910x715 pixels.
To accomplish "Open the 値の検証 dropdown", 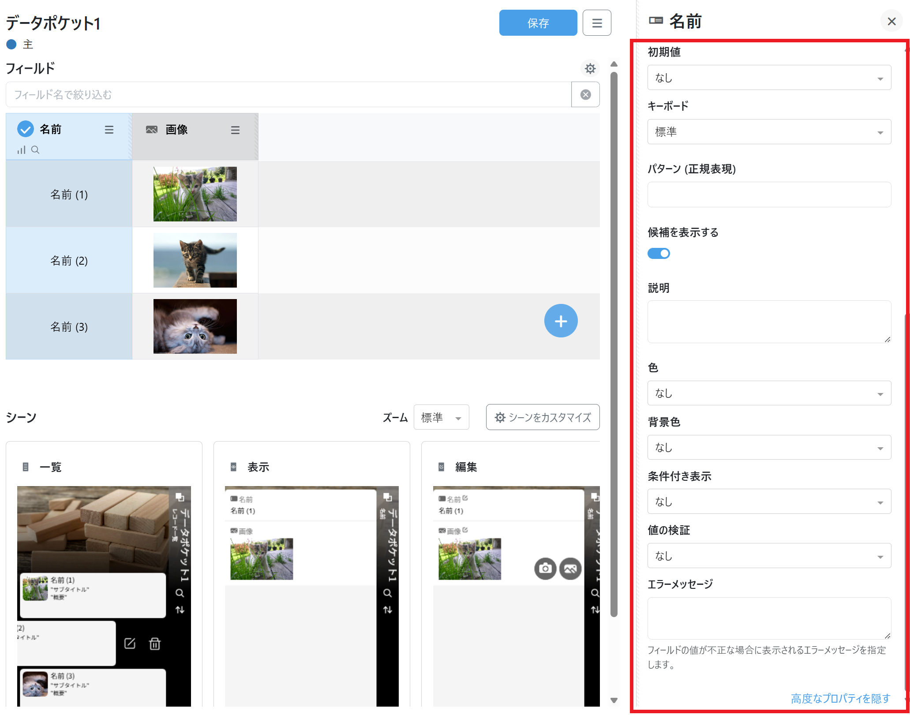I will pyautogui.click(x=769, y=556).
